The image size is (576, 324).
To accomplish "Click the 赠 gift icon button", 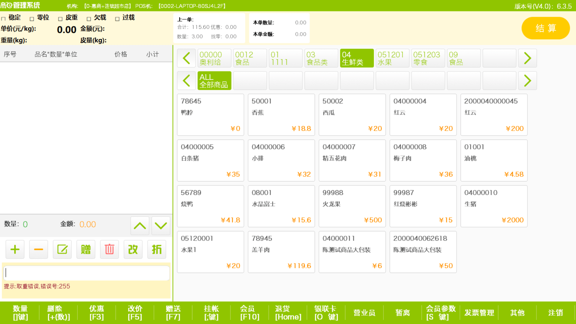I will click(x=86, y=249).
